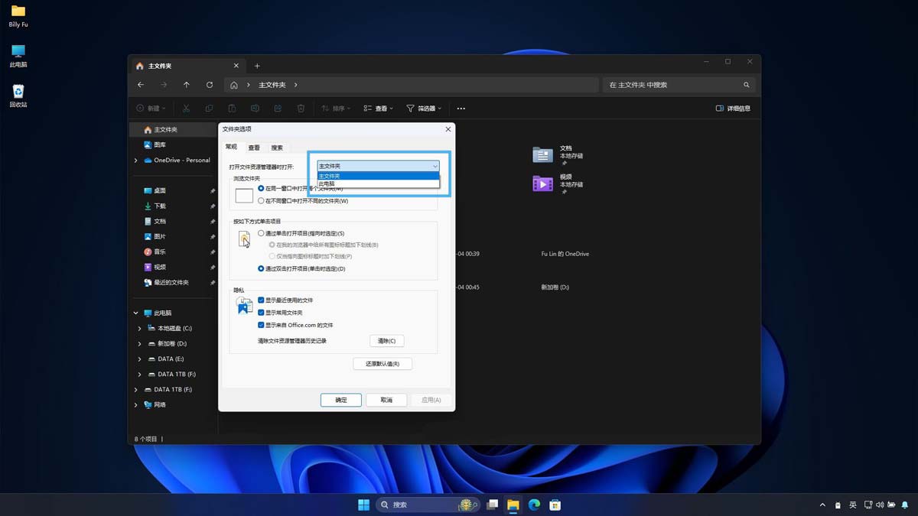Screen dimensions: 918x516
Task: Click the Share icon on the toolbar
Action: (278, 108)
